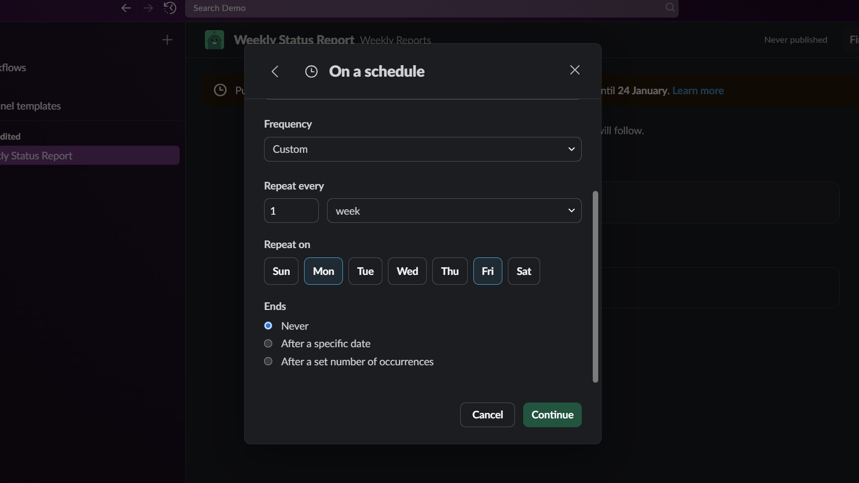Open the Channel templates sidebar item

[31, 106]
